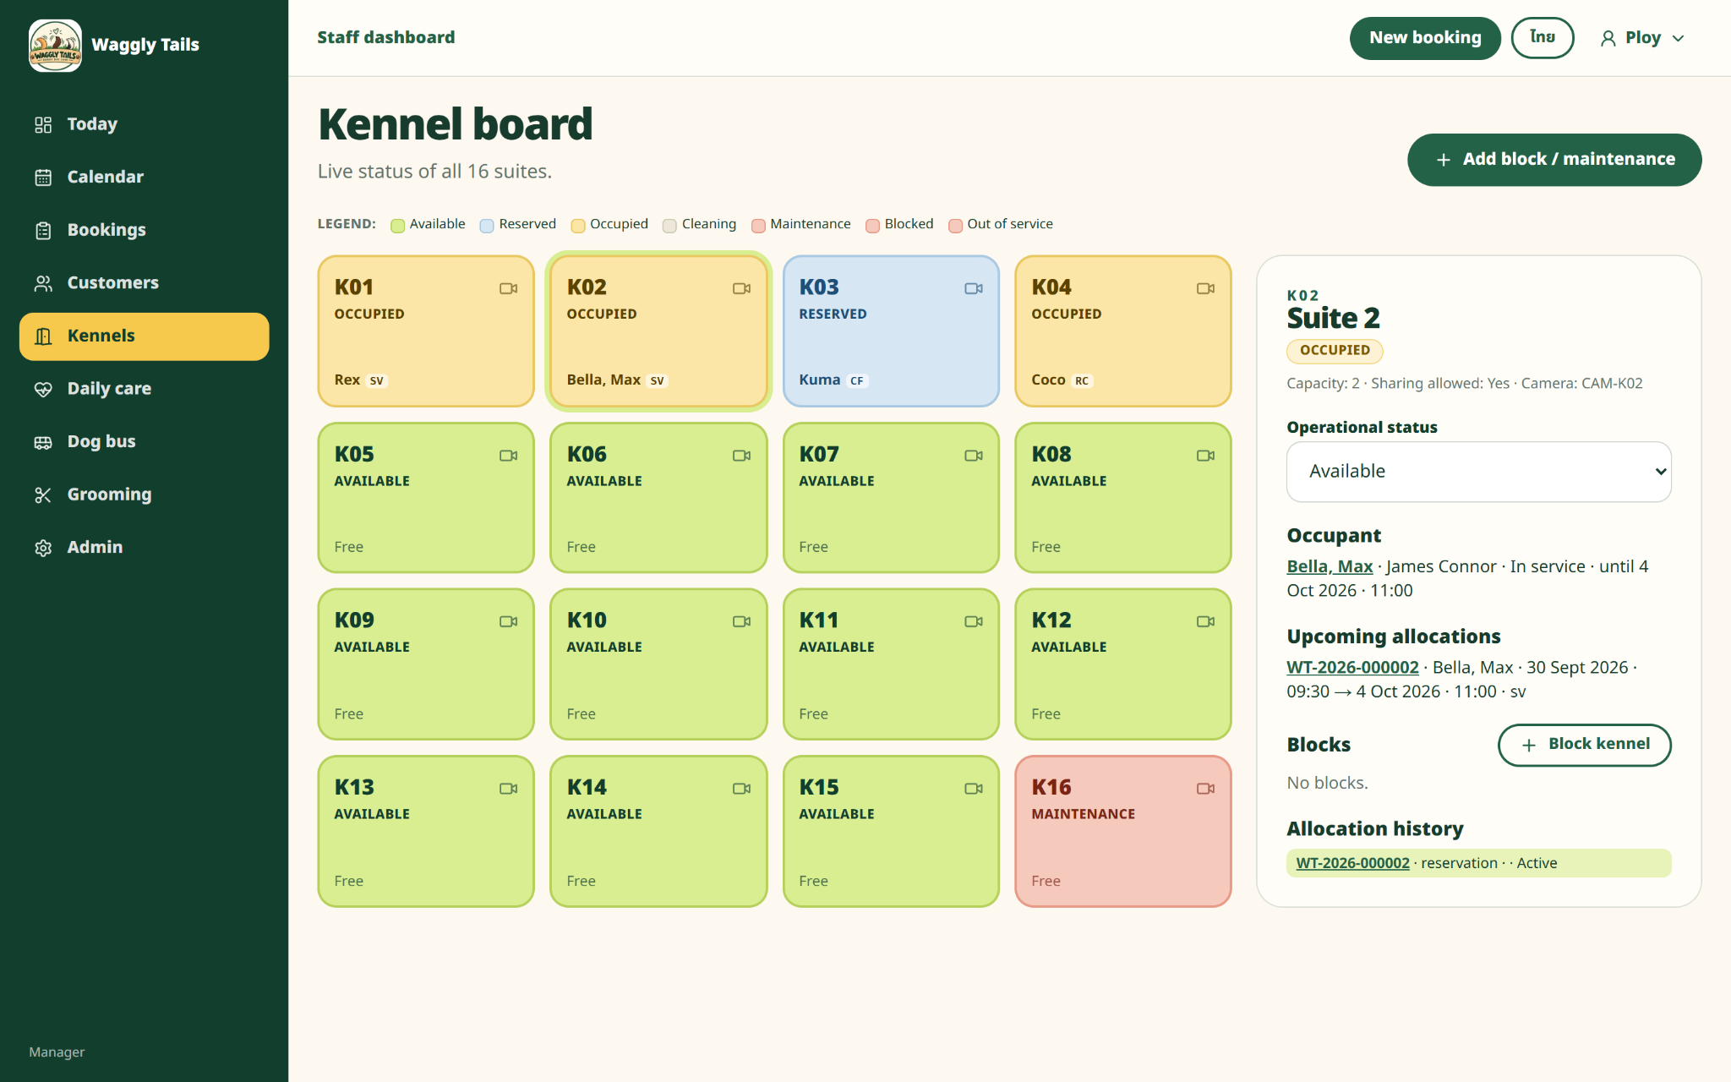Select Kennels in the sidebar
1731x1082 pixels.
[x=144, y=336]
